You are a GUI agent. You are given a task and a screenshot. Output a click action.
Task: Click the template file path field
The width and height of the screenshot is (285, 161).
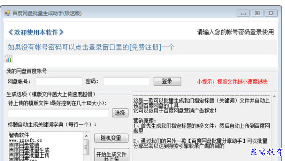pos(58,113)
